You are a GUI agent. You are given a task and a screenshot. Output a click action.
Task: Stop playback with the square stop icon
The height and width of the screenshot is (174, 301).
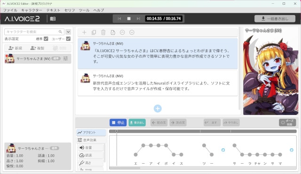point(129,19)
